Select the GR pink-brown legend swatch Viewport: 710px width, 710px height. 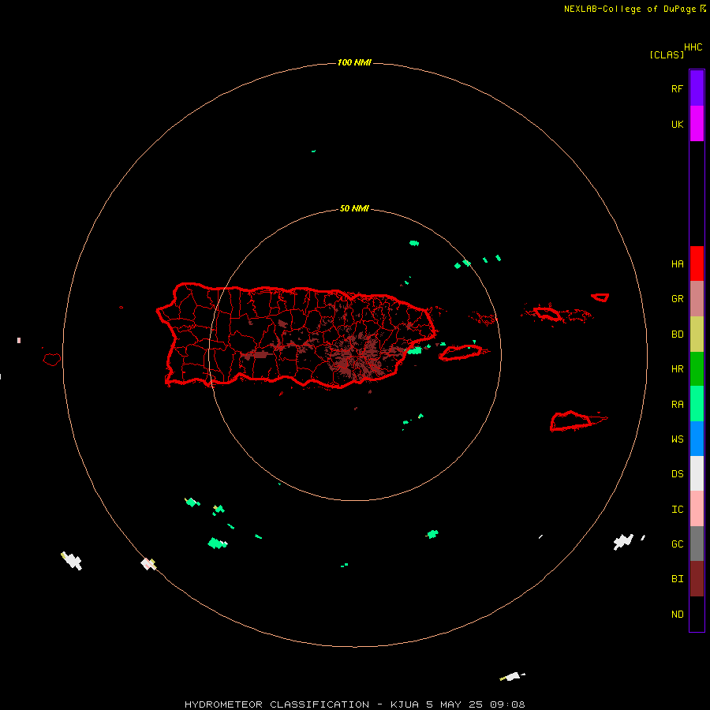click(697, 299)
